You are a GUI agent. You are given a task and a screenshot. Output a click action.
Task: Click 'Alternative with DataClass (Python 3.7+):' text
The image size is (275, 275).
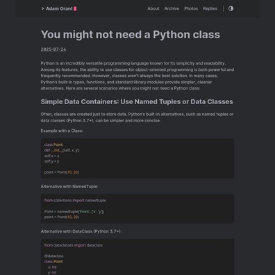pos(81,231)
